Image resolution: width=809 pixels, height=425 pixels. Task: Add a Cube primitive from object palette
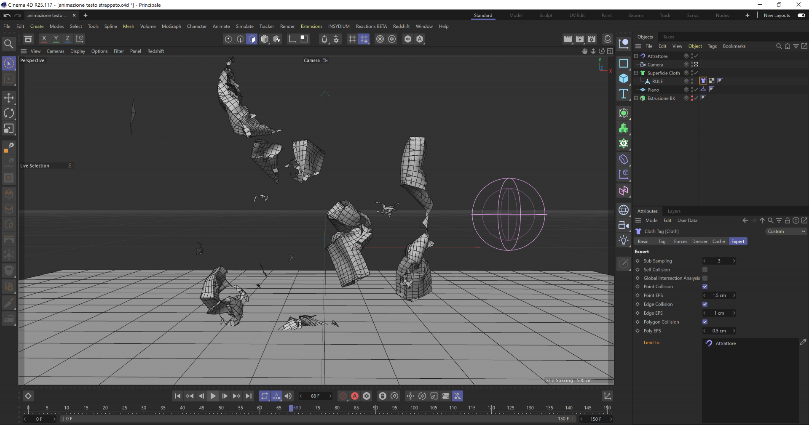point(624,79)
